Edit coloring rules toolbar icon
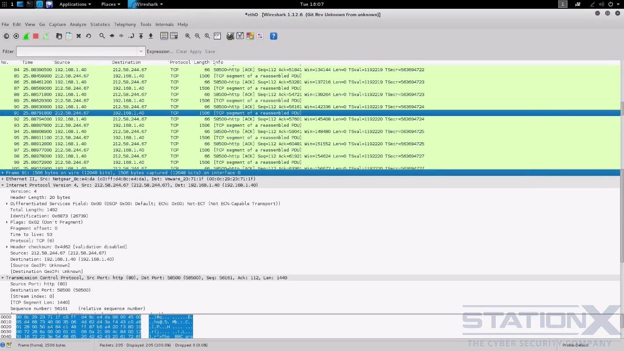624x351 pixels. point(250,36)
